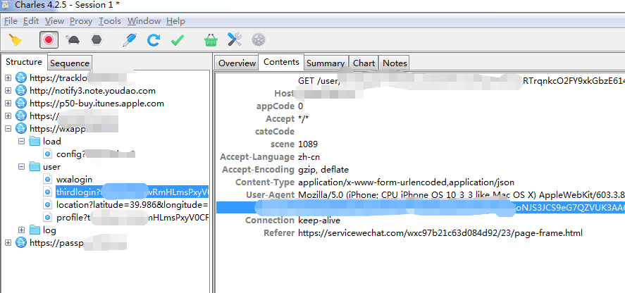Switch to the Notes tab
Screen dimensions: 625x293
pos(395,63)
